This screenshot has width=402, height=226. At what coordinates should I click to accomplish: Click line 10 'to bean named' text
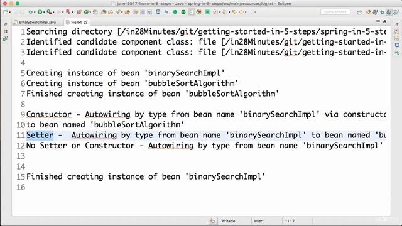click(56, 125)
